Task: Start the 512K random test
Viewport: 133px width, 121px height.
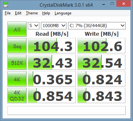Action: pos(17,62)
